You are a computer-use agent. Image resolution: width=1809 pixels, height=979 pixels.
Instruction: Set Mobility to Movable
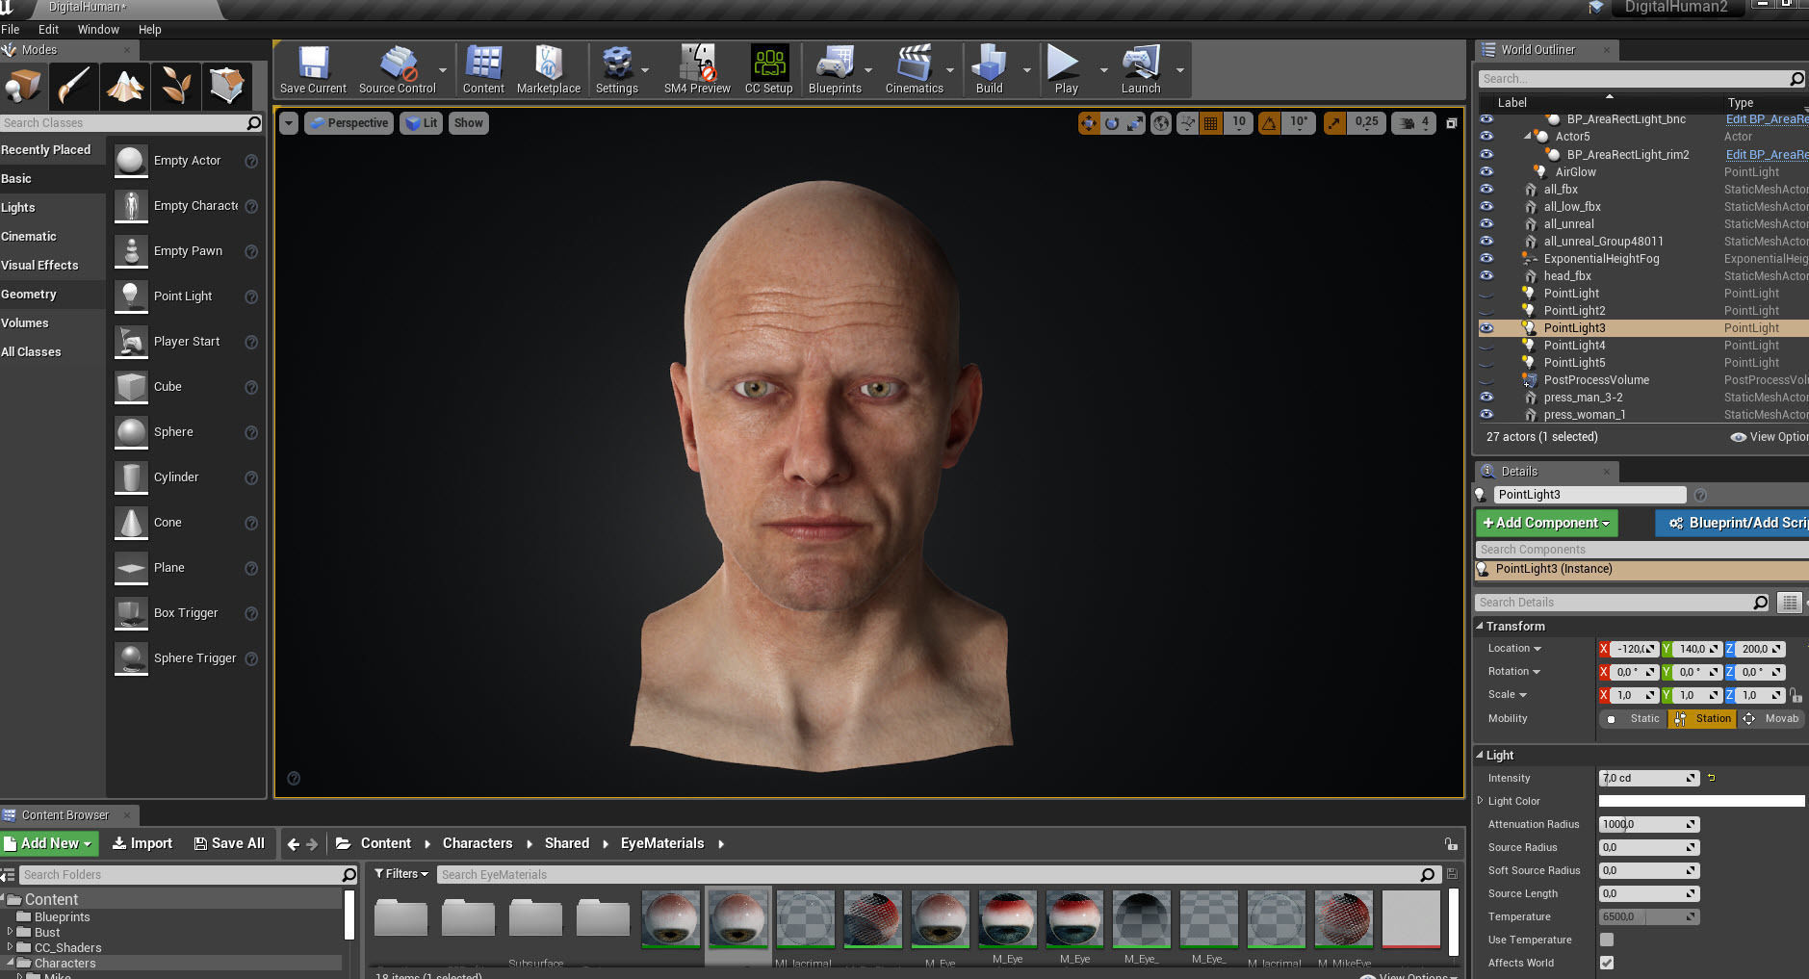pyautogui.click(x=1770, y=719)
